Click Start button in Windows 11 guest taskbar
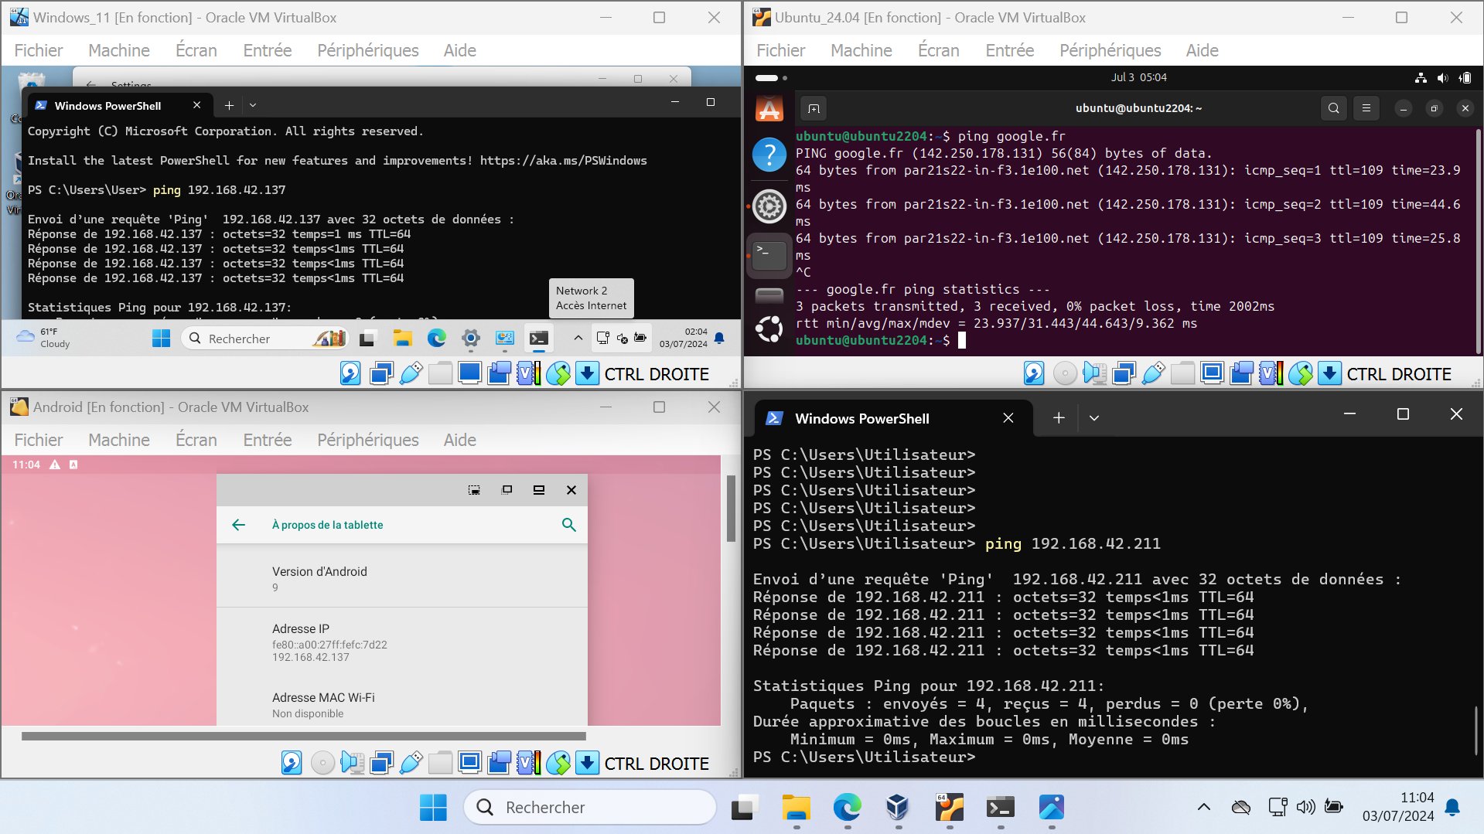 point(161,338)
